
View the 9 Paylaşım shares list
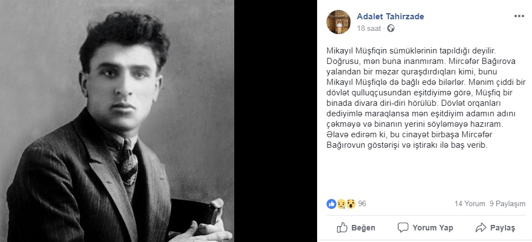point(507,204)
